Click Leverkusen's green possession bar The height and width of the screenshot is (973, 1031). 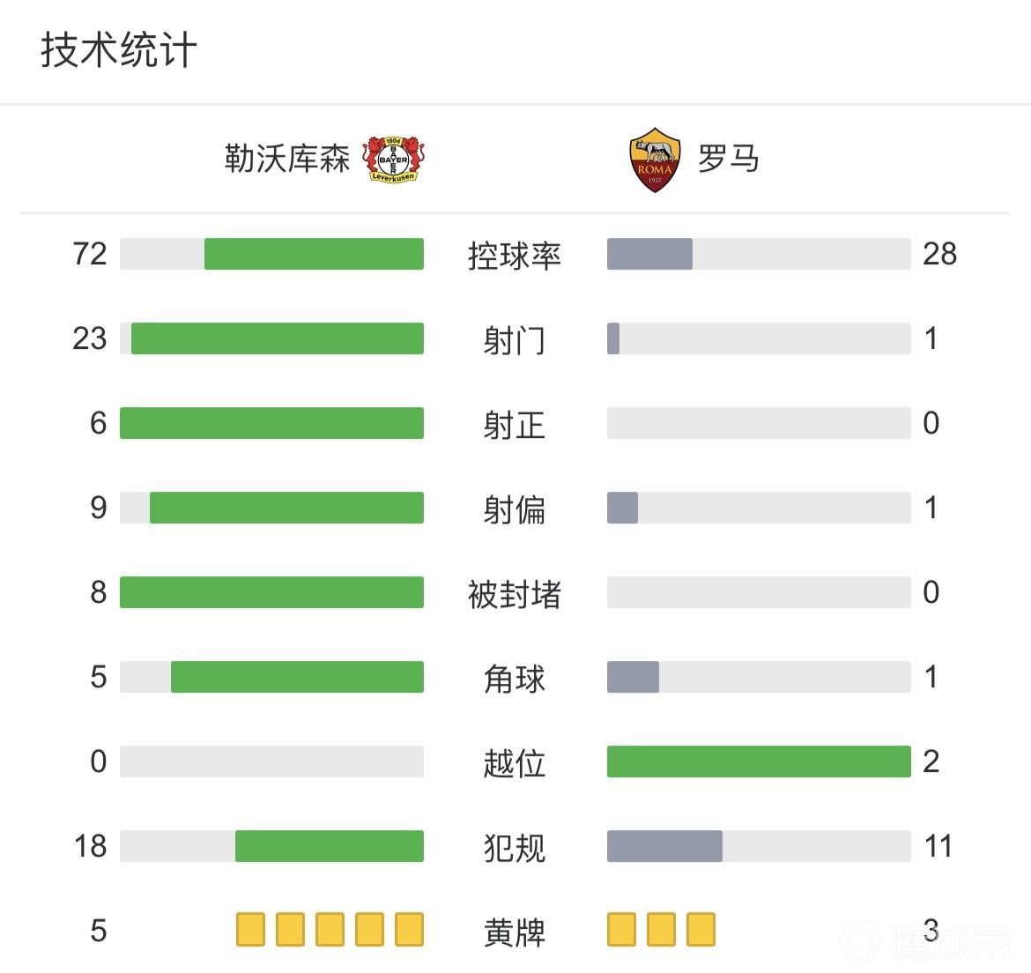pyautogui.click(x=314, y=254)
